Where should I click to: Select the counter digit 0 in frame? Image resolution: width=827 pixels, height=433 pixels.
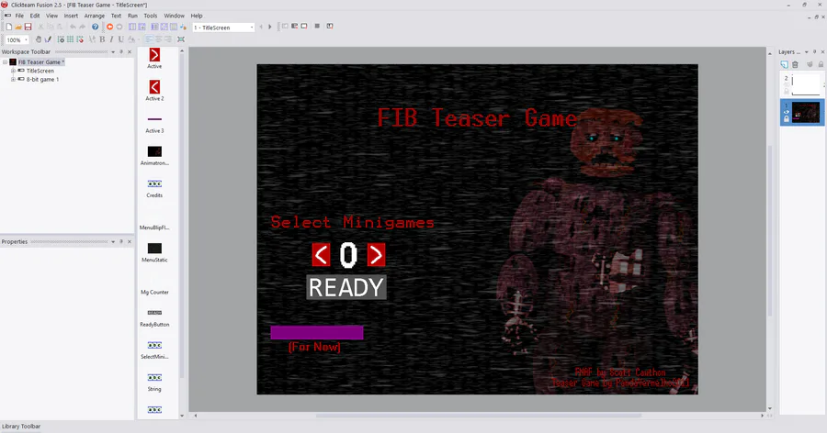tap(348, 255)
